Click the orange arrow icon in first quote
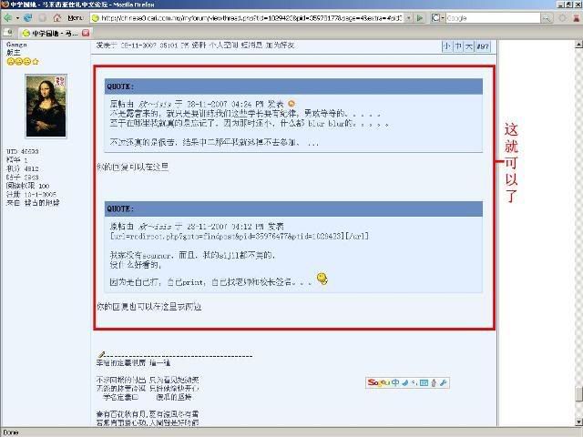 pos(291,104)
